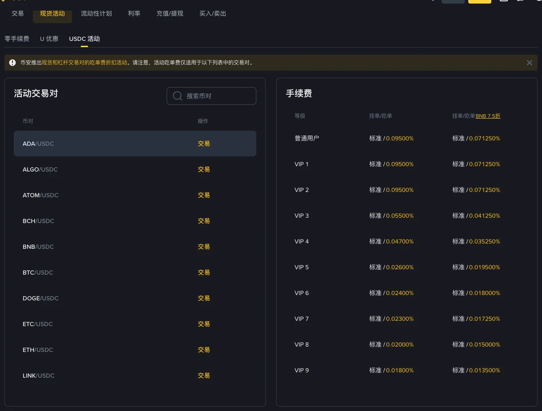This screenshot has height=411, width=542.
Task: Click VIP 3 BNB fee 0.041250%
Action: 485,215
